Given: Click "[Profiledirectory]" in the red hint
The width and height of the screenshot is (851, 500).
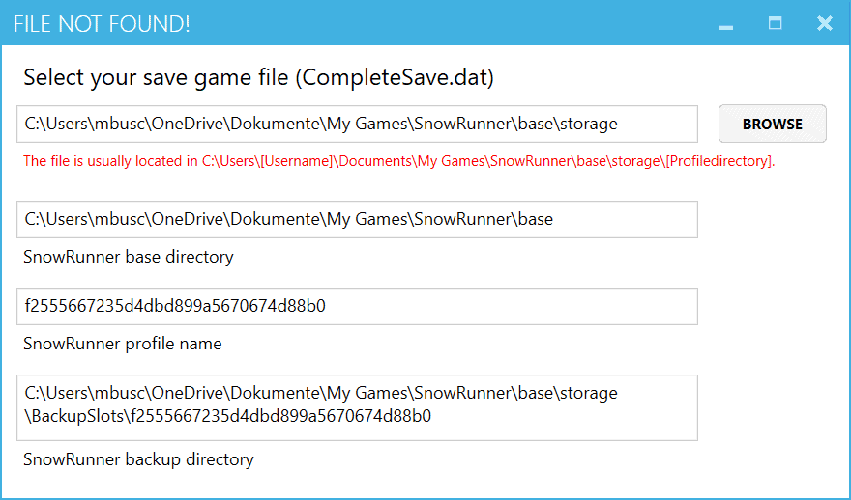Looking at the screenshot, I should pyautogui.click(x=719, y=161).
